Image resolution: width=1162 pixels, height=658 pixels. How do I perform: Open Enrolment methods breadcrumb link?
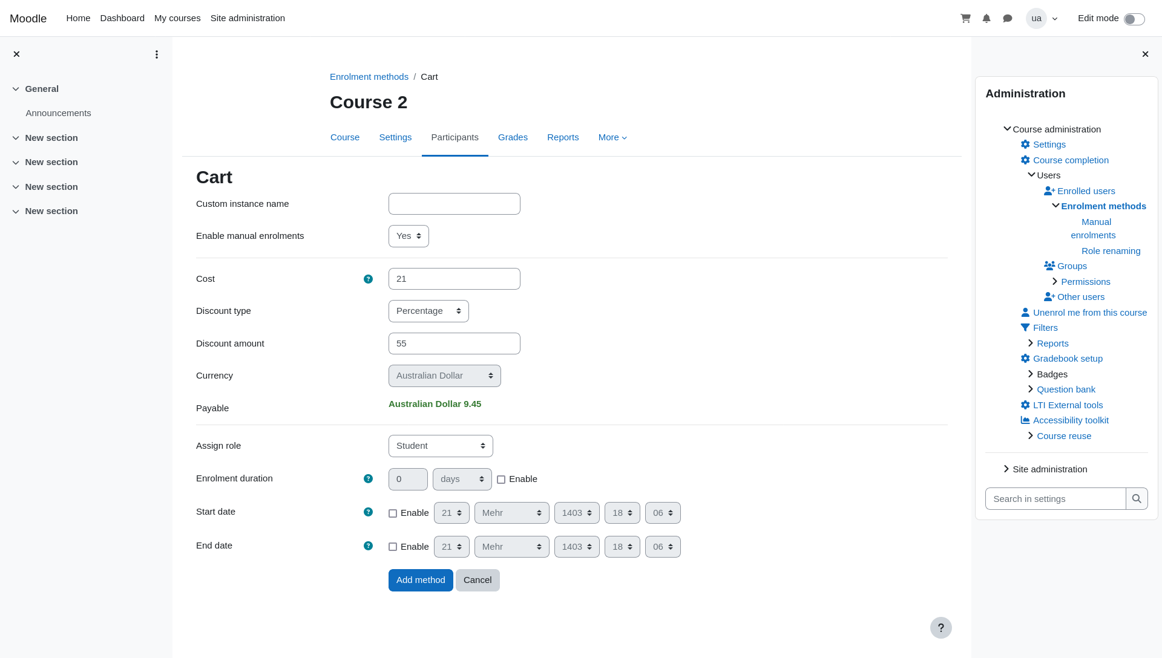pos(369,77)
